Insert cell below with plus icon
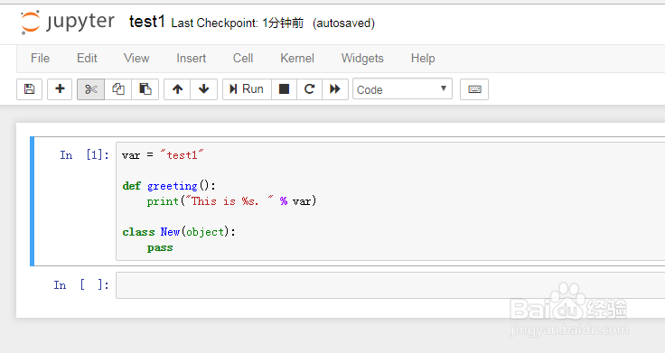The width and height of the screenshot is (665, 353). click(x=60, y=89)
